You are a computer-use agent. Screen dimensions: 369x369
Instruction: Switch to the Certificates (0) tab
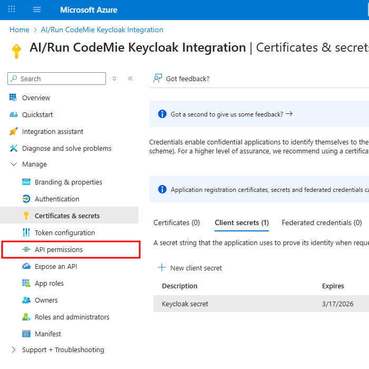(x=177, y=222)
